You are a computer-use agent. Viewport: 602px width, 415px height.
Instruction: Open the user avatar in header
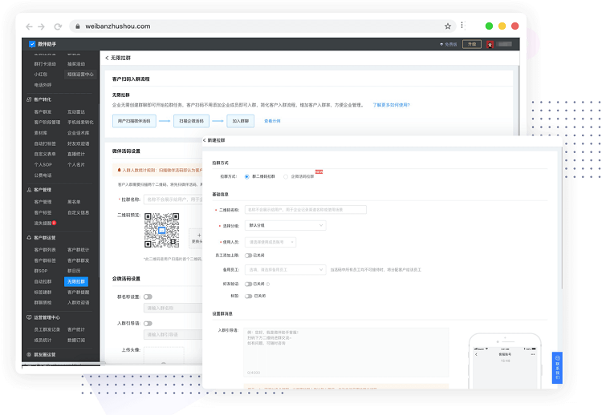tap(490, 44)
